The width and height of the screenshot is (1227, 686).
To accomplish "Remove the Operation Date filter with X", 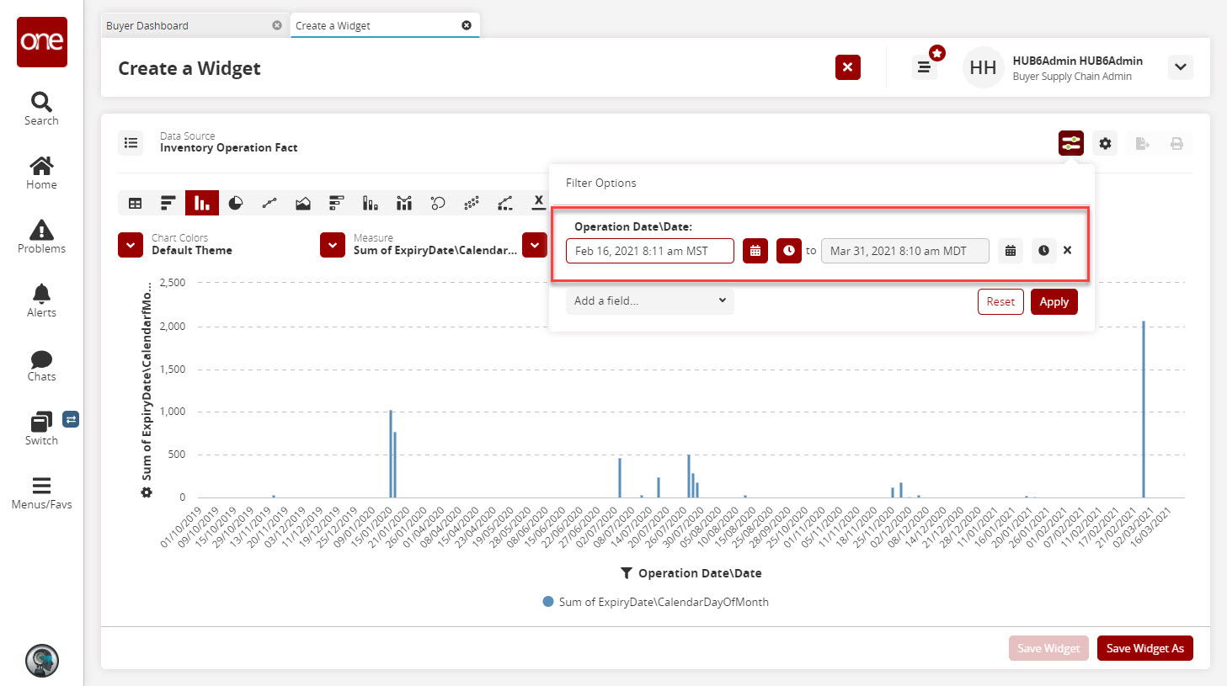I will point(1067,250).
